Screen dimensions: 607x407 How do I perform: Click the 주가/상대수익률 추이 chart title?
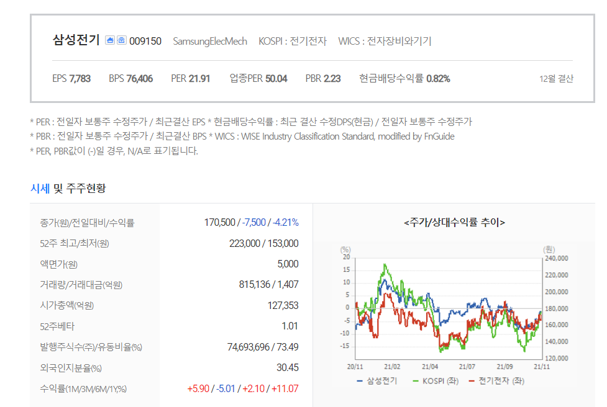tap(454, 222)
